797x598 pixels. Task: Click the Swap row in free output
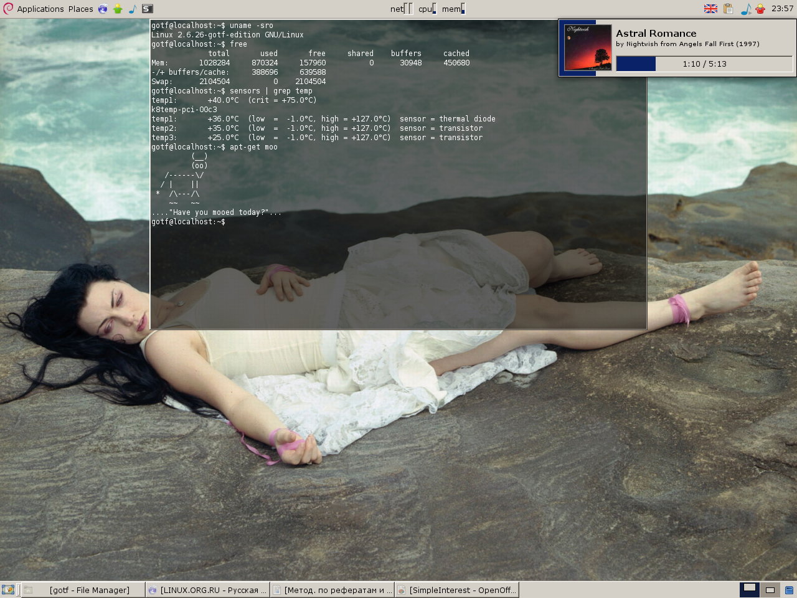click(x=238, y=82)
